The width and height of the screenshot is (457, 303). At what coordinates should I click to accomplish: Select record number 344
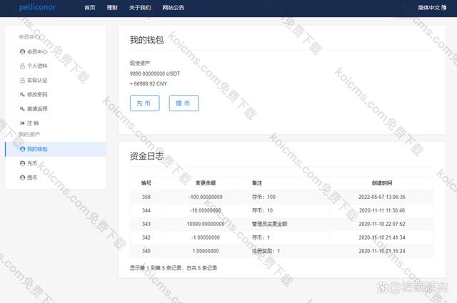pyautogui.click(x=146, y=210)
